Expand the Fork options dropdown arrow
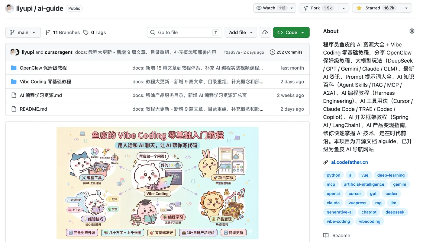This screenshot has height=242, width=423. [x=344, y=8]
